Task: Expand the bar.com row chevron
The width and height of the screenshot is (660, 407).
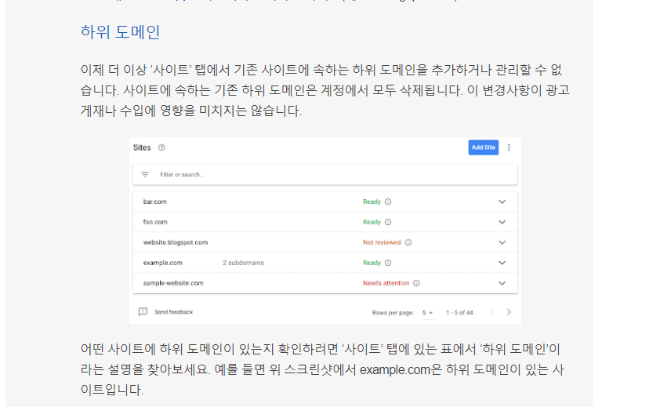Action: pos(502,202)
